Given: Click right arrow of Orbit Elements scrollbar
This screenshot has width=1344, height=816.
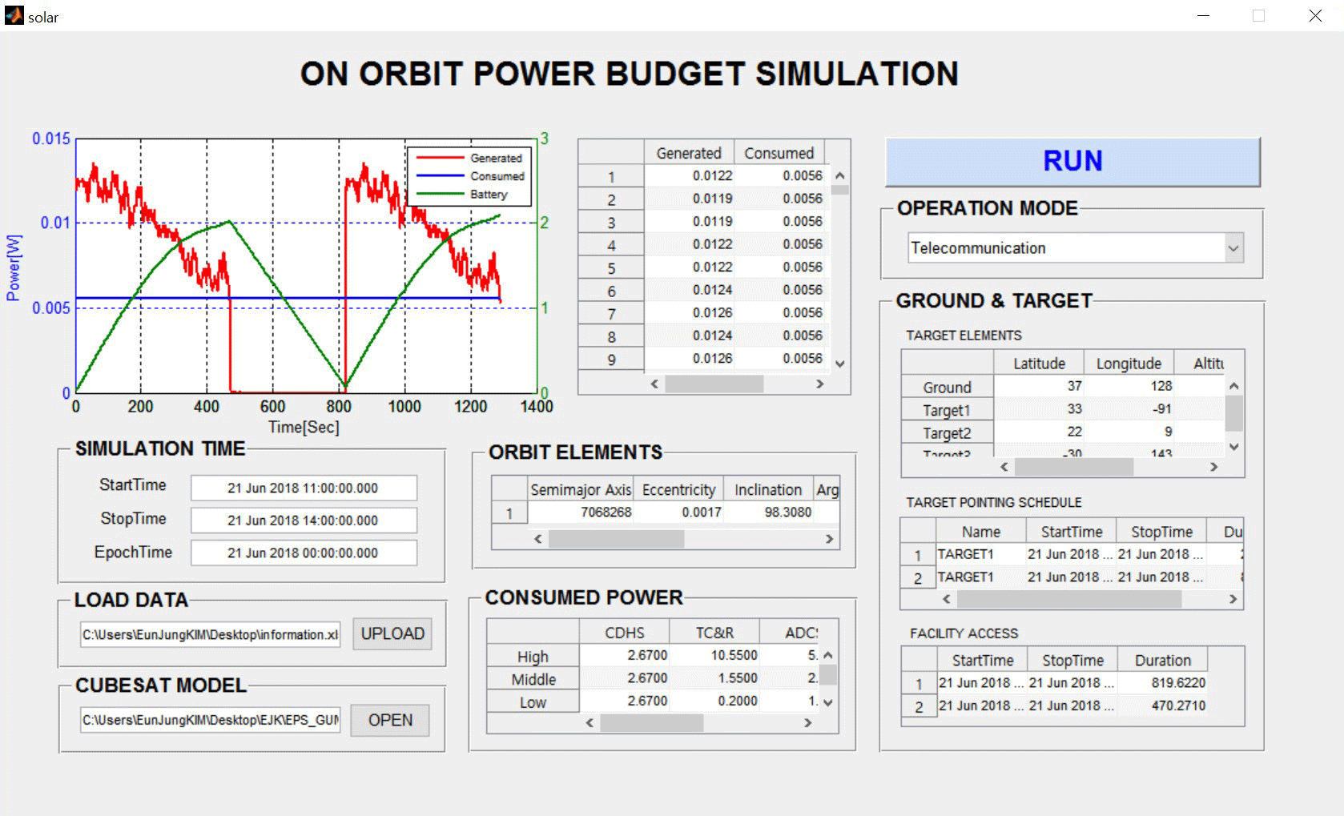Looking at the screenshot, I should pyautogui.click(x=830, y=539).
